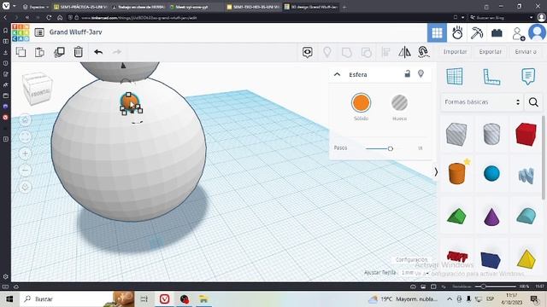Search shapes with magnifier icon
Image resolution: width=547 pixels, height=307 pixels.
(x=533, y=102)
